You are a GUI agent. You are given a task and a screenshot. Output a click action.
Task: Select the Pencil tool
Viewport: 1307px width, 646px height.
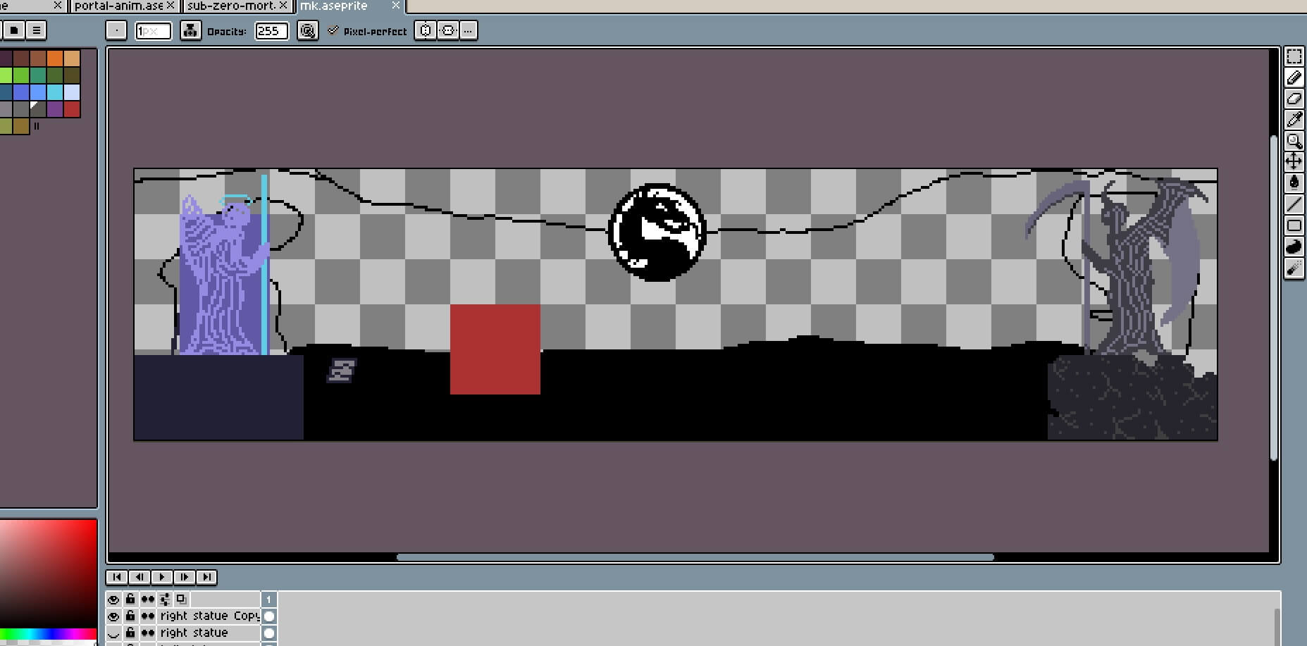click(x=1294, y=77)
